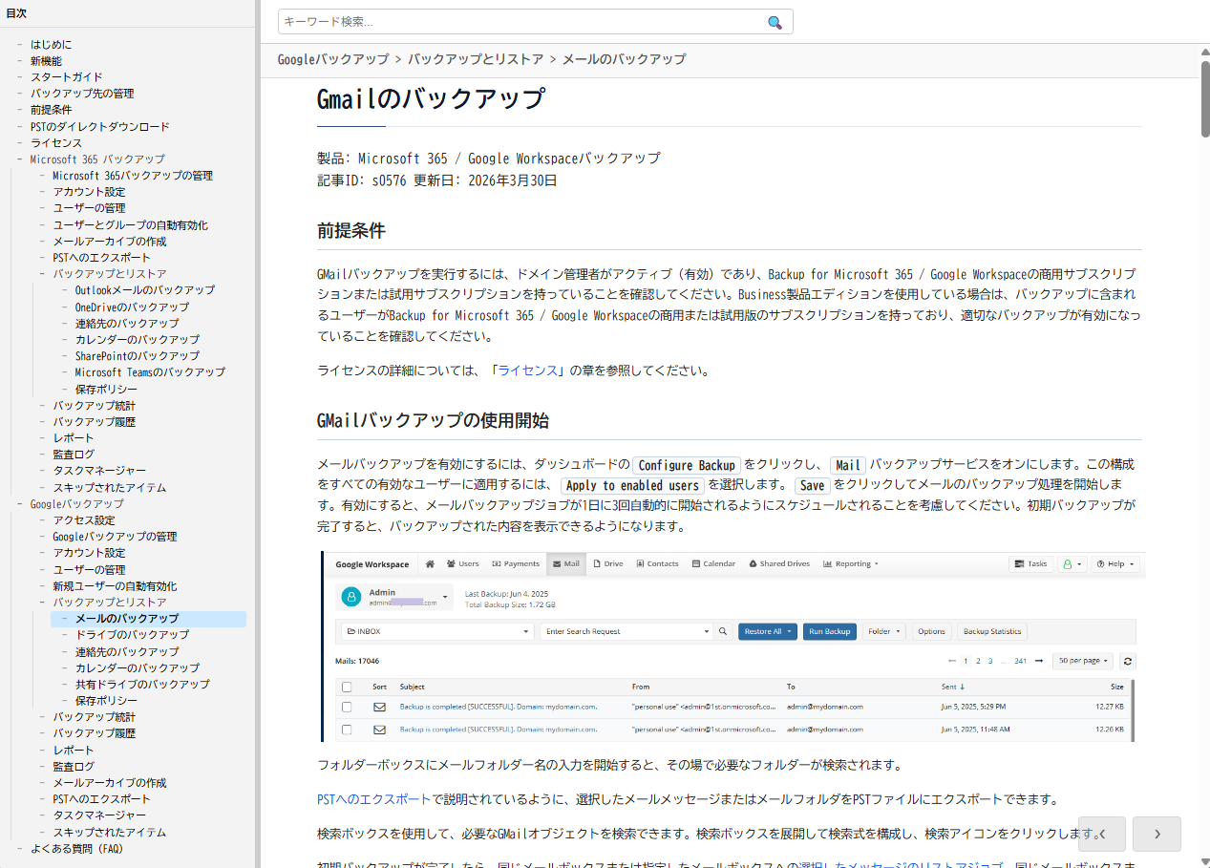The image size is (1210, 868).
Task: Open PSTのダイレクトダウンロード in the sidebar
Action: coord(99,126)
